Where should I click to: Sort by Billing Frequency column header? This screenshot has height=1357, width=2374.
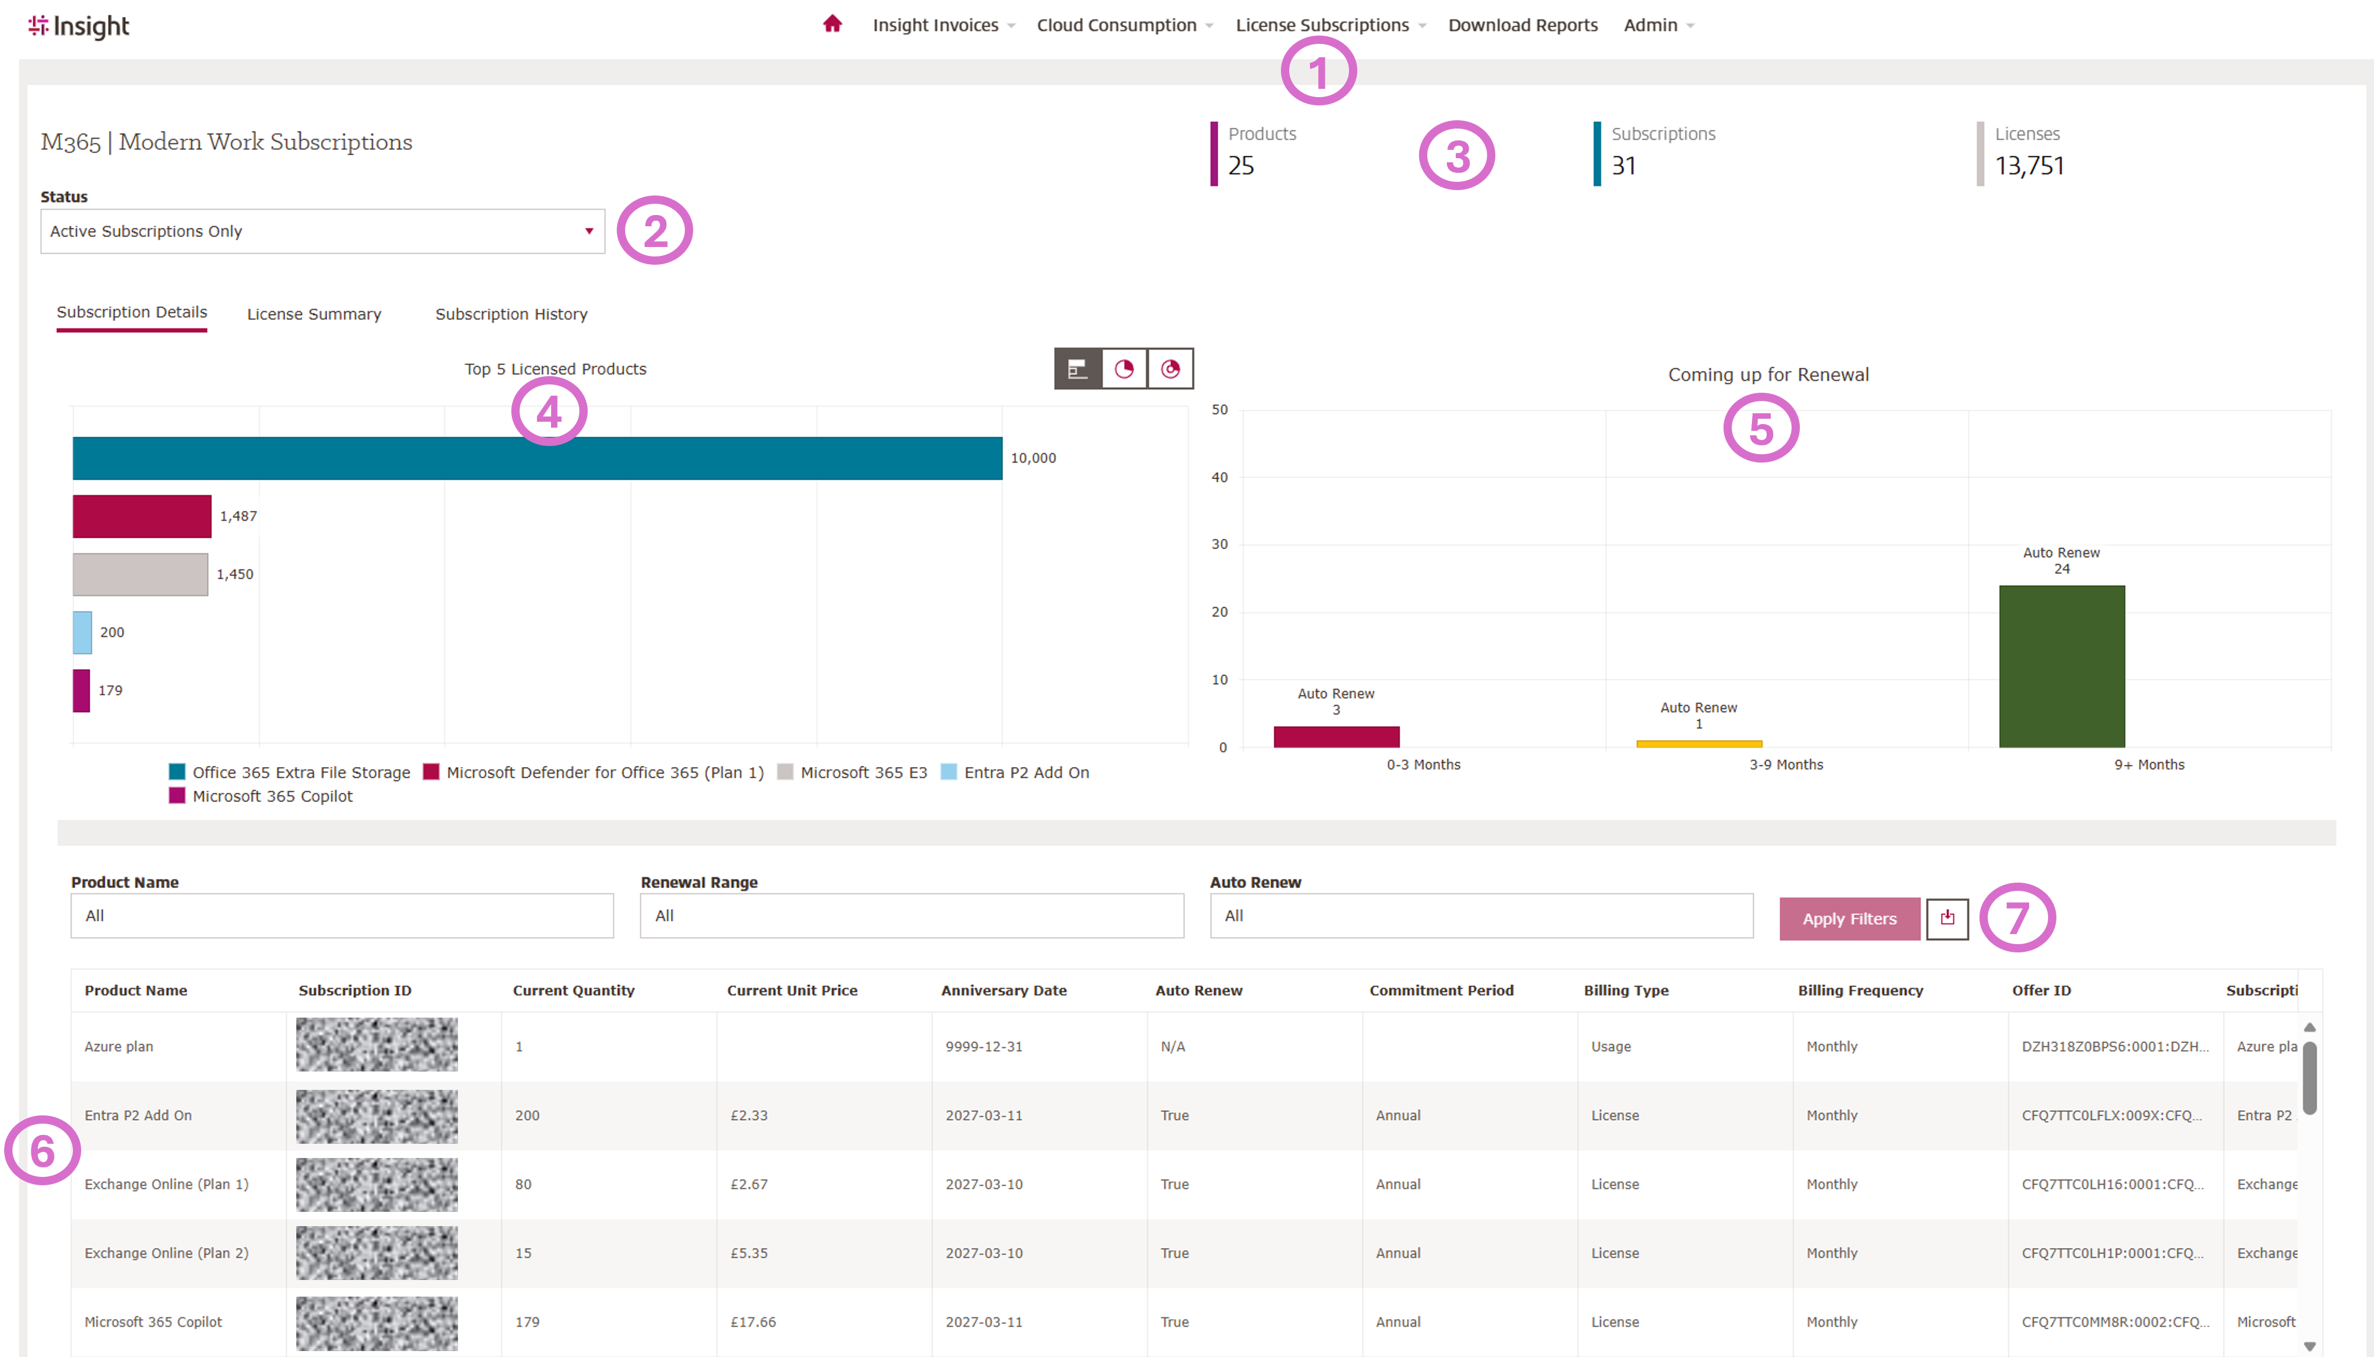coord(1860,990)
